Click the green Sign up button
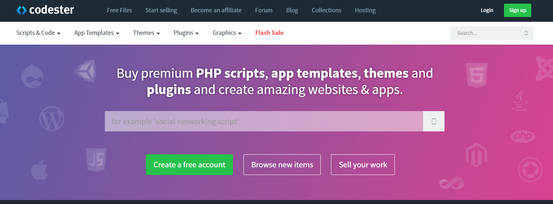 pos(517,10)
